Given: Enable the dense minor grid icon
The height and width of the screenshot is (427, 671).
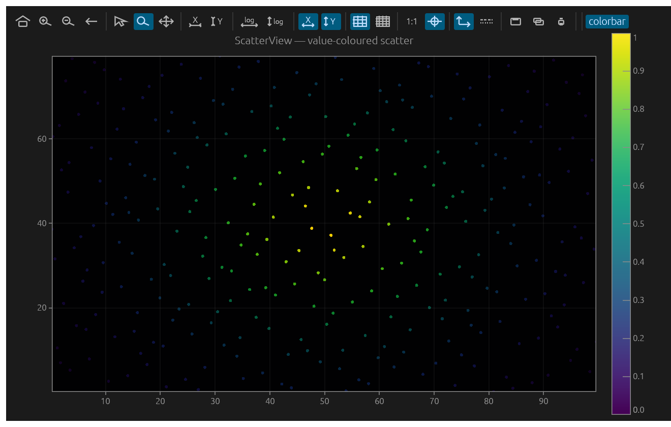Looking at the screenshot, I should (x=383, y=21).
